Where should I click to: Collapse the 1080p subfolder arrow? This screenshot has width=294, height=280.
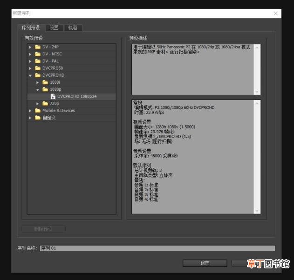[38, 90]
